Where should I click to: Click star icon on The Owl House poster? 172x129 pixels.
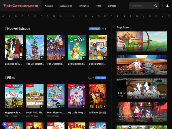62,58
